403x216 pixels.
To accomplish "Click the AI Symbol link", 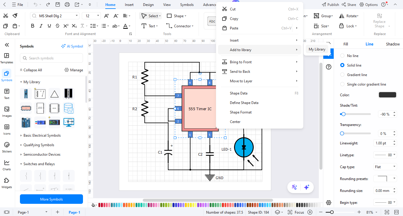I will point(72,46).
